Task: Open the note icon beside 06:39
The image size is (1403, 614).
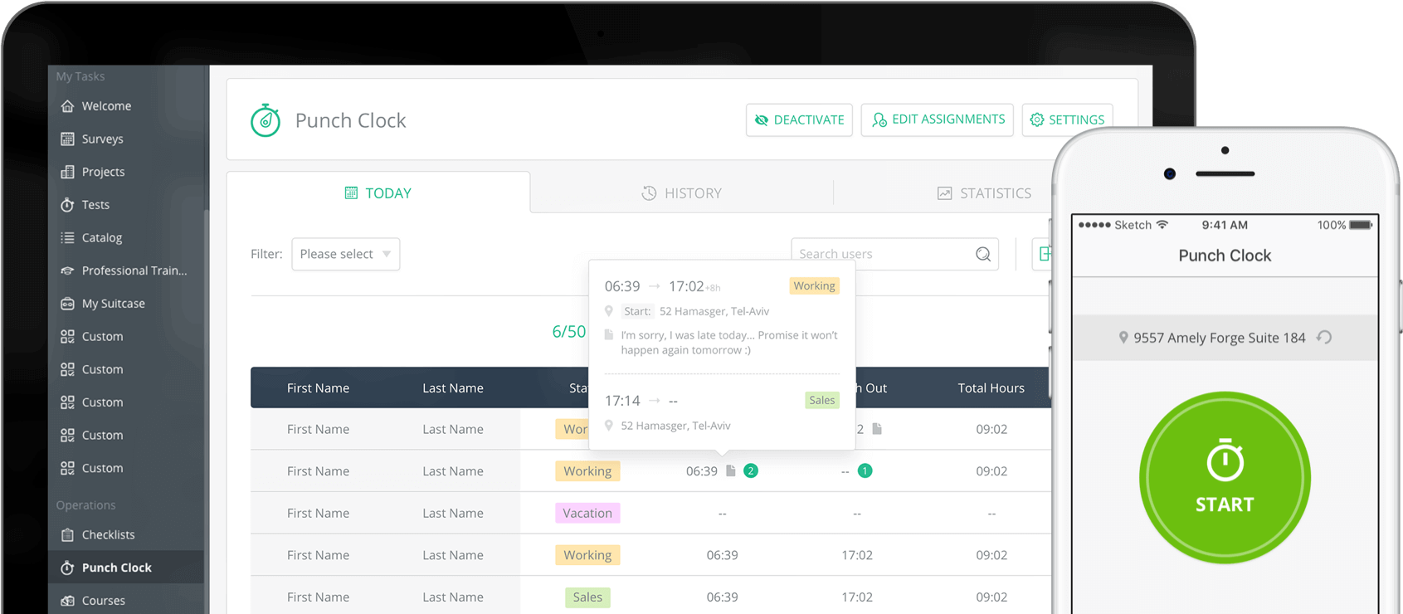Action: tap(731, 470)
